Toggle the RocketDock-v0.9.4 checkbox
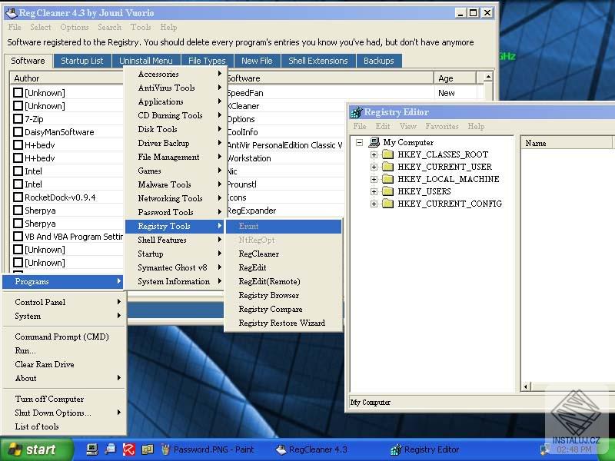Screen dimensions: 615x461 [x=17, y=197]
